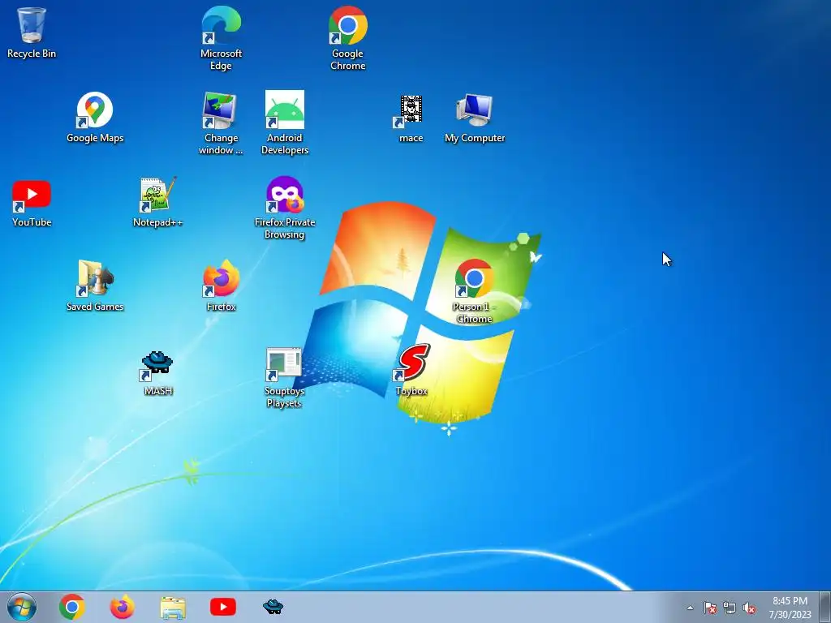
Task: Select the Notepad++ shortcut
Action: [158, 202]
